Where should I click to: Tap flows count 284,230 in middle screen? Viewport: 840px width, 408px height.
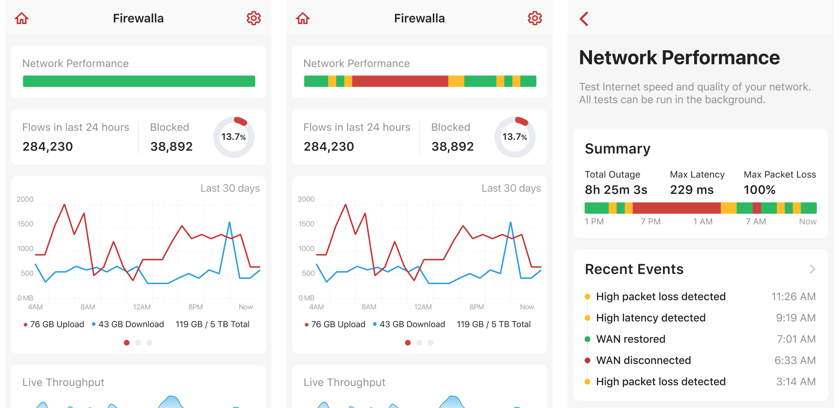pos(329,146)
